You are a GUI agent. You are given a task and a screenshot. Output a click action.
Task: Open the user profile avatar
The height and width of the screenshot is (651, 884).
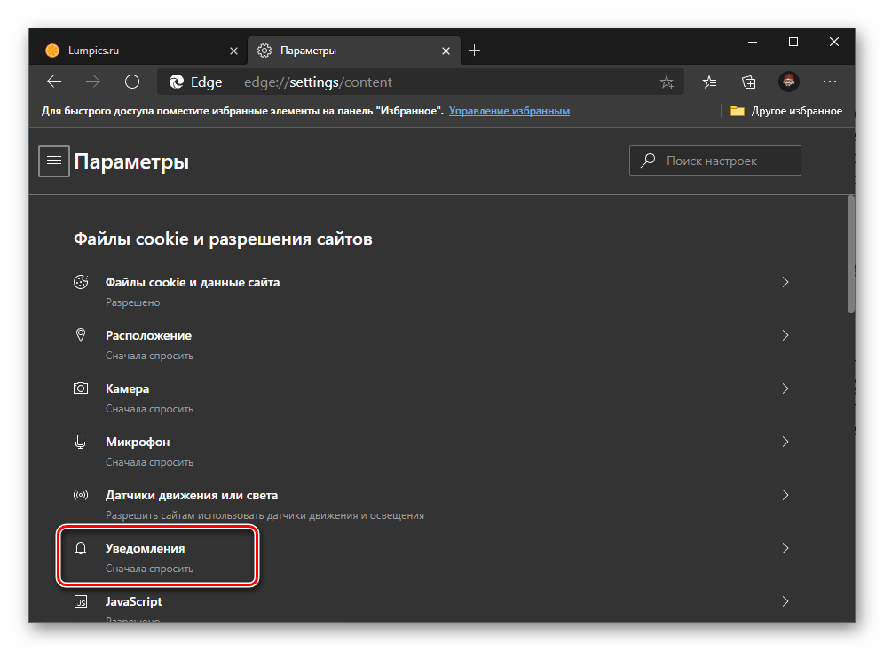coord(788,82)
